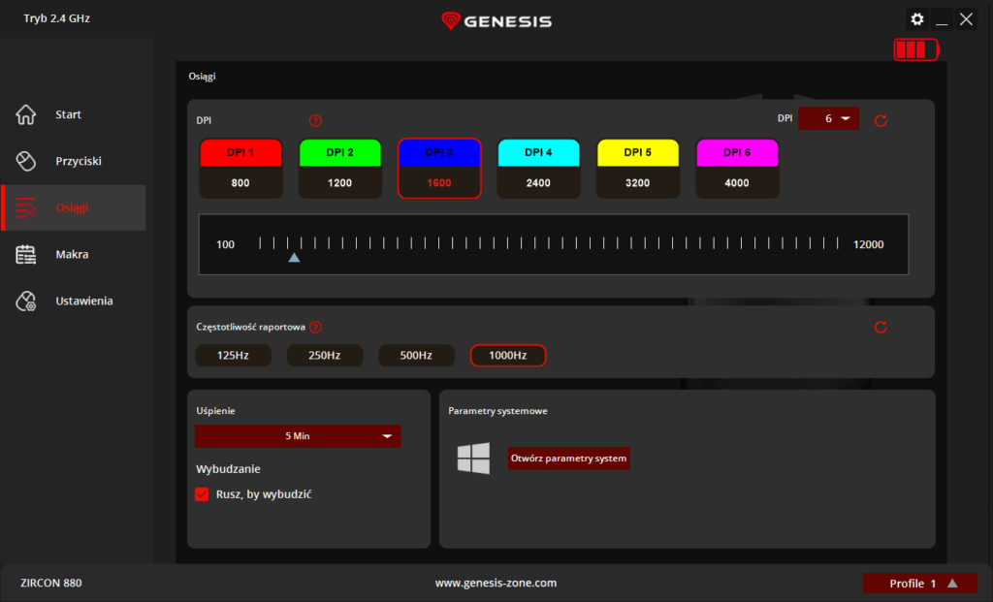Click the Przyciski mouse icon
993x602 pixels.
click(x=26, y=161)
